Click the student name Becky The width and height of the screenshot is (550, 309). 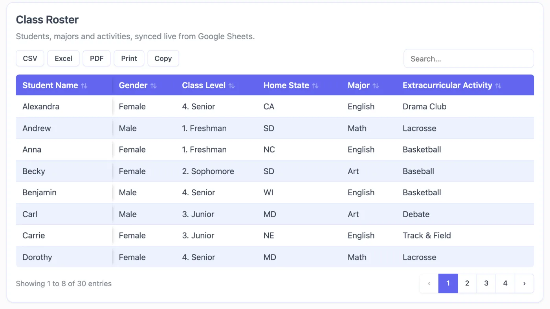tap(34, 171)
